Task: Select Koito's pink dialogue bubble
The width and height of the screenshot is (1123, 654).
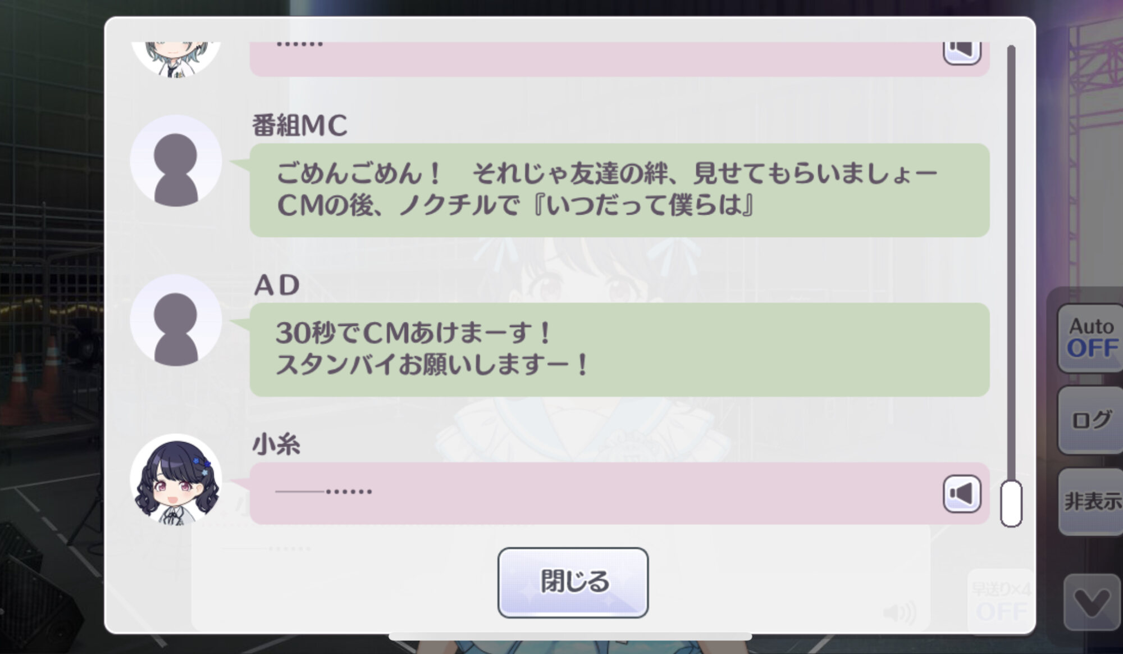Action: 619,493
